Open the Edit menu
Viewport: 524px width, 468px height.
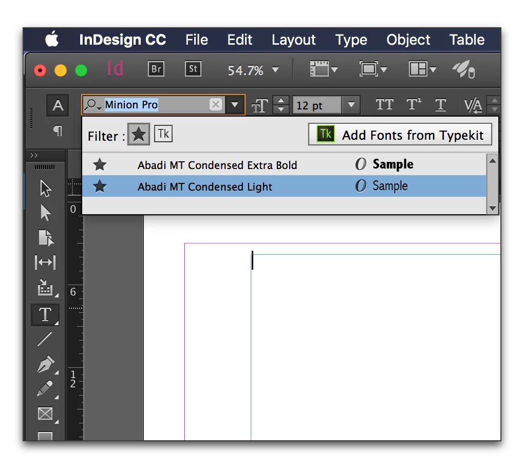pos(239,40)
